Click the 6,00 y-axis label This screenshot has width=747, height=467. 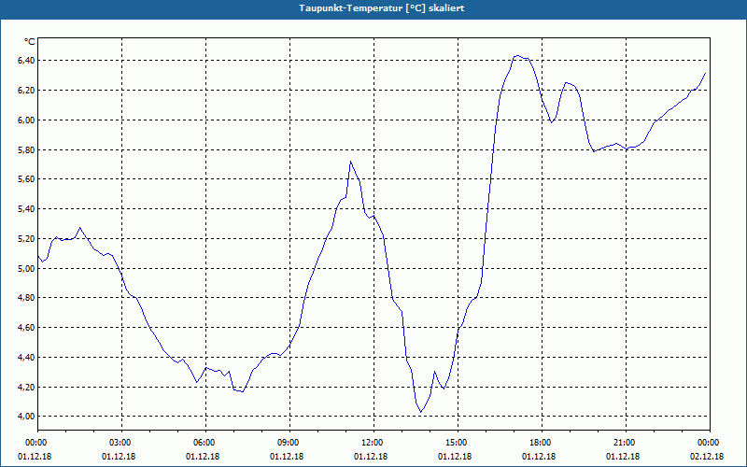(26, 120)
